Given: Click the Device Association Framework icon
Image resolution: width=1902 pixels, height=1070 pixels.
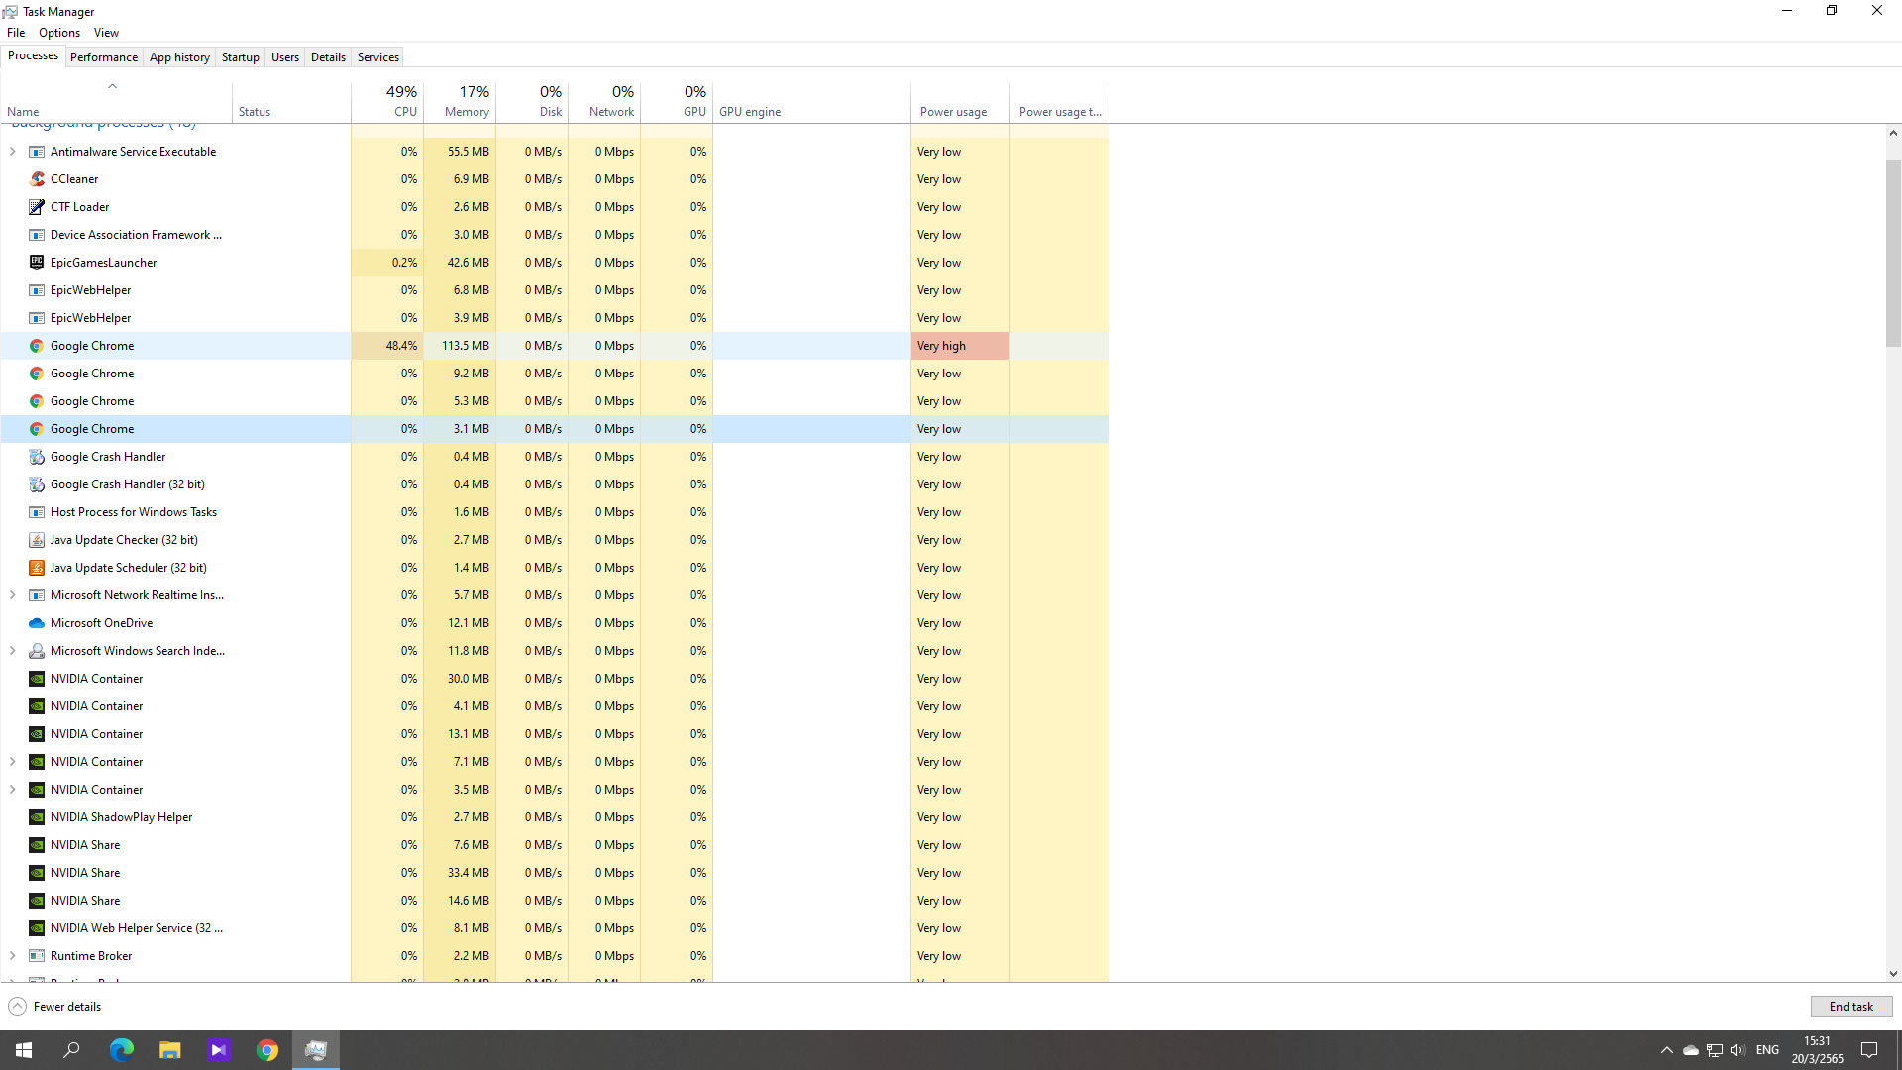Looking at the screenshot, I should pos(37,235).
